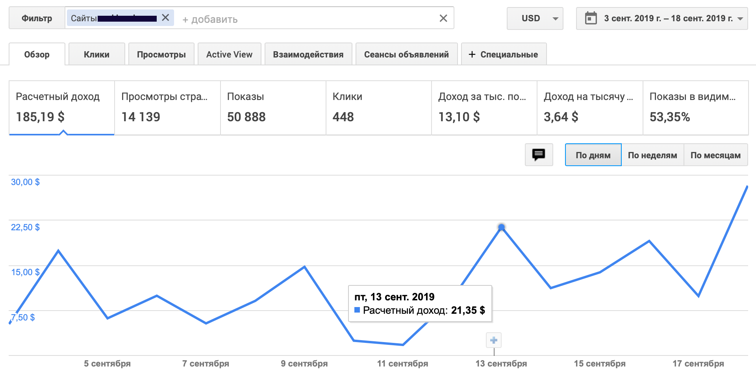The width and height of the screenshot is (756, 385).
Task: Open the chart annotations comment icon
Action: pos(539,155)
